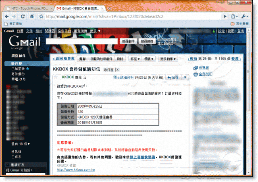Image resolution: width=258 pixels, height=182 pixels.
Task: Open the 寄件備份 sent mail folder
Action: tap(18, 74)
